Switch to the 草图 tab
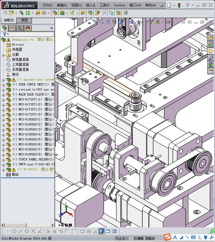Screen dimensions: 215x242 pyautogui.click(x=24, y=20)
